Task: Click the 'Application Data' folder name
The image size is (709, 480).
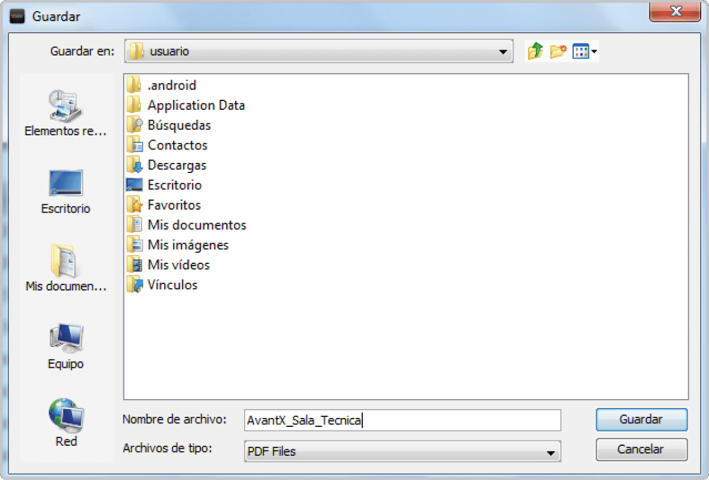Action: click(x=196, y=106)
